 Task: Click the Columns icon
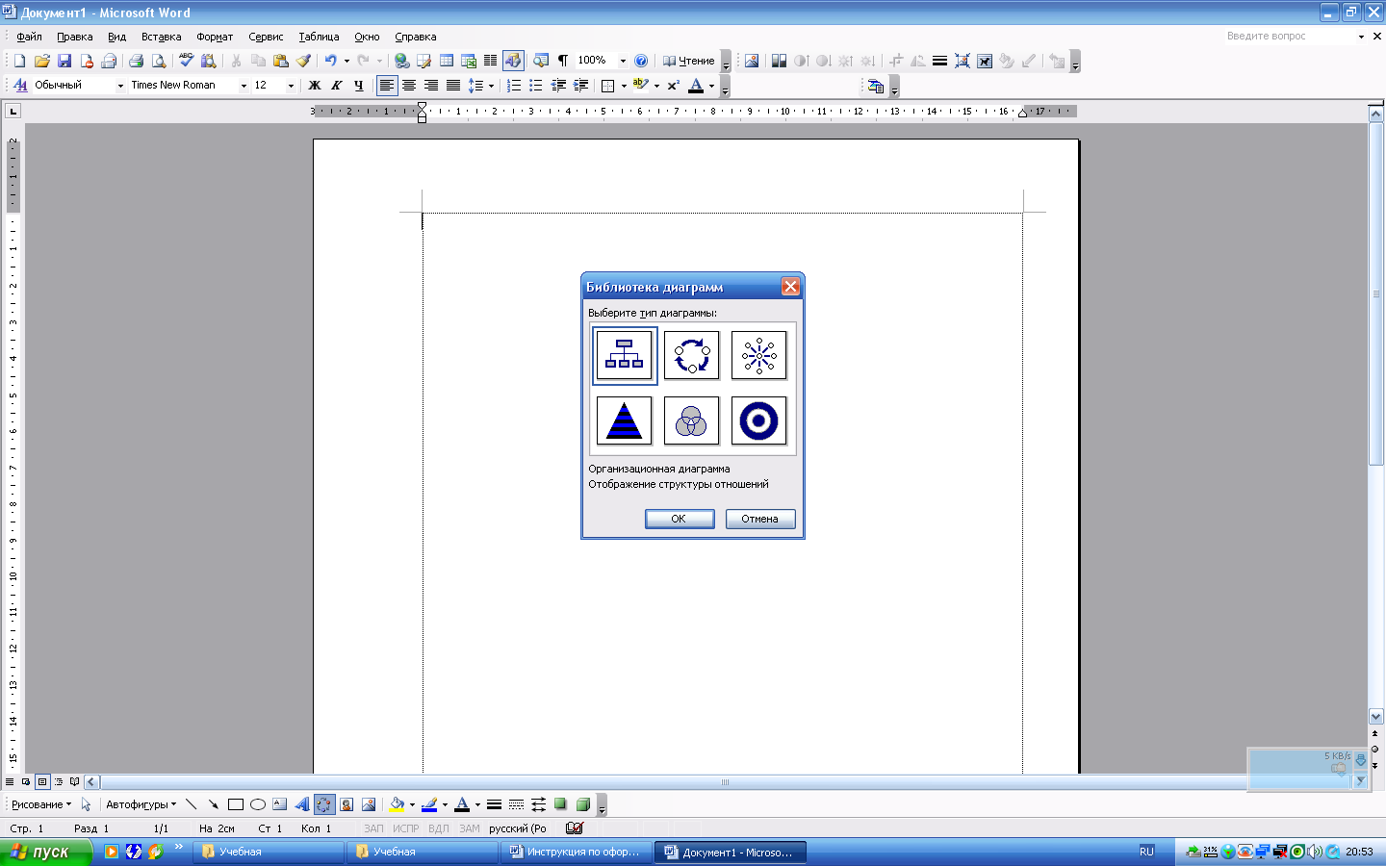(x=490, y=61)
